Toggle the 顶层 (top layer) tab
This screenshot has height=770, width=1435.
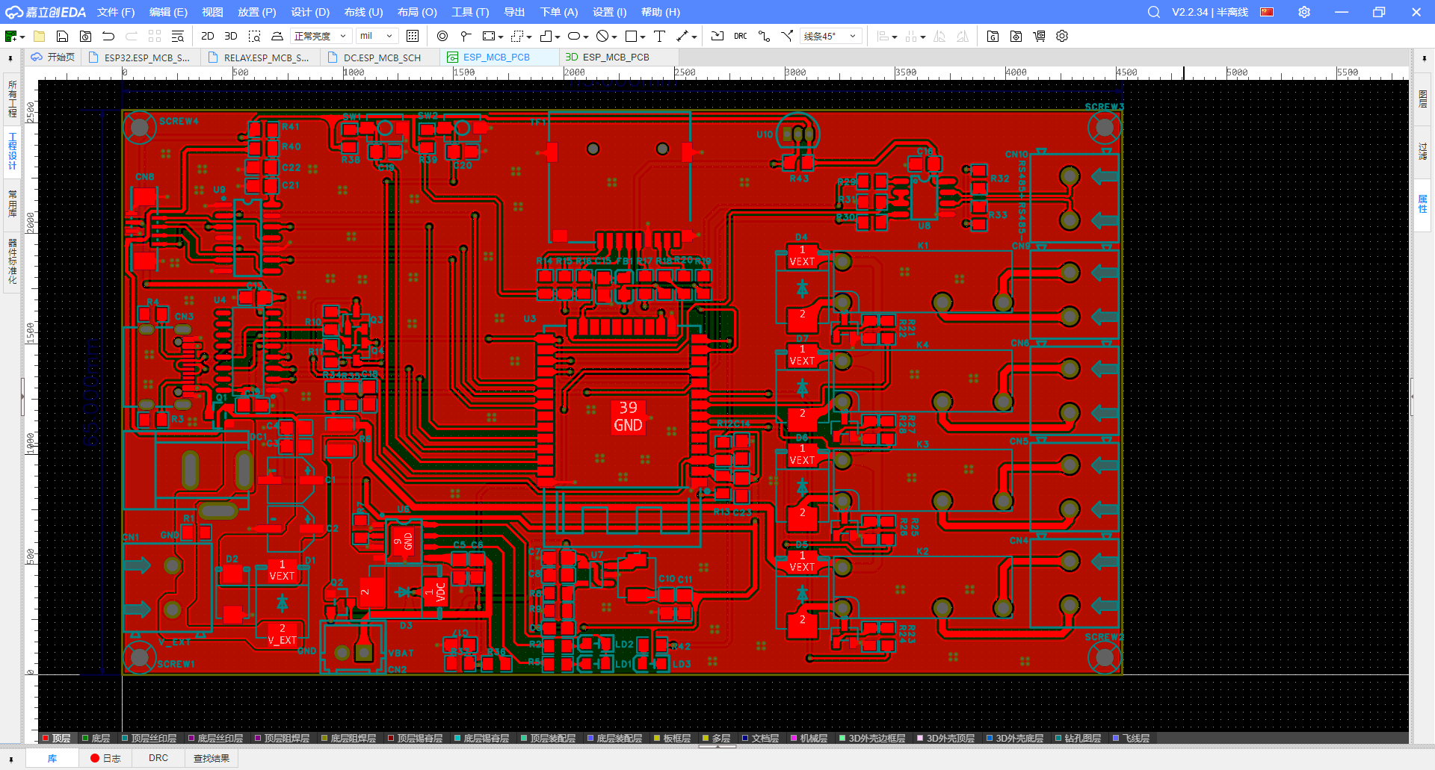pos(56,738)
